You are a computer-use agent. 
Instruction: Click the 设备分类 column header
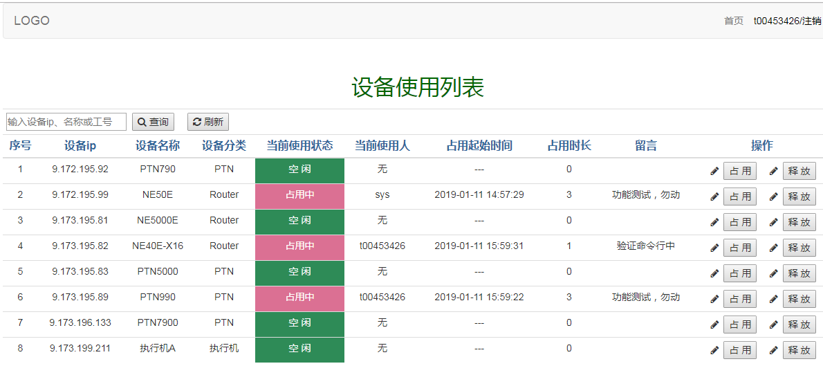tap(224, 145)
